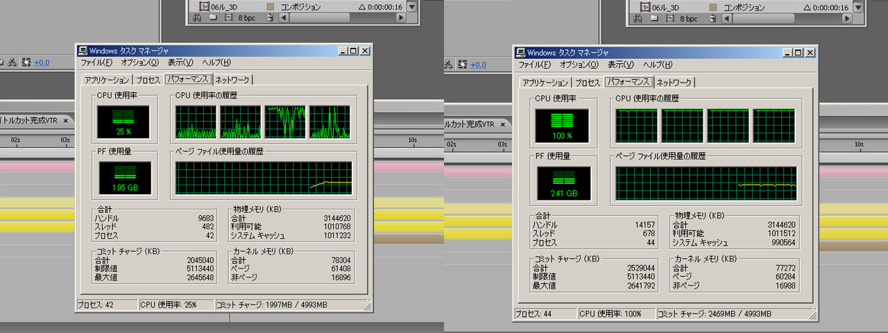The image size is (888, 333).
Task: Click the CPU usage meter reading 25 %
Action: point(123,121)
